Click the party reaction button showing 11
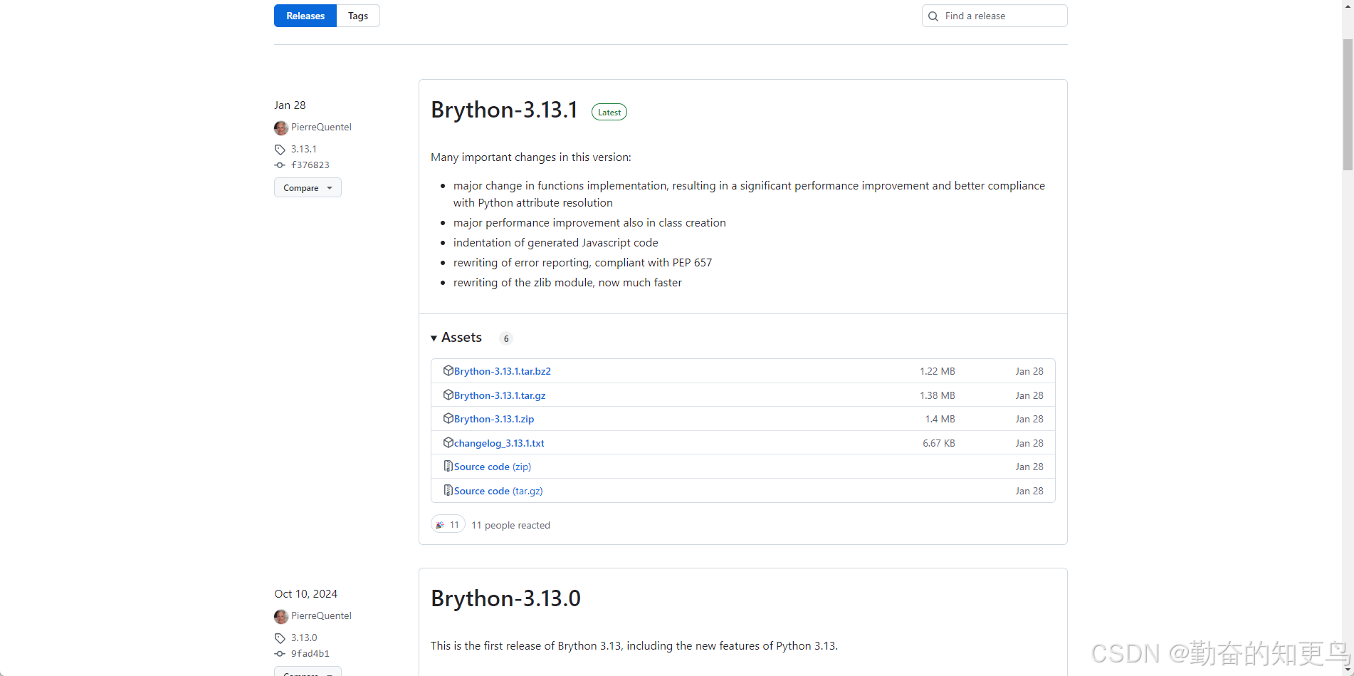This screenshot has width=1354, height=676. click(x=448, y=524)
